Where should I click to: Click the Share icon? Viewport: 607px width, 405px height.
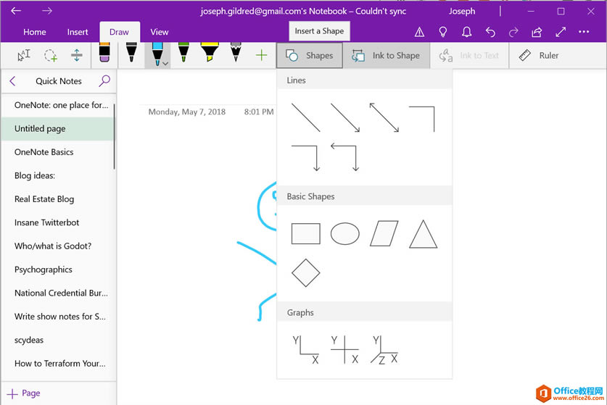coord(537,32)
